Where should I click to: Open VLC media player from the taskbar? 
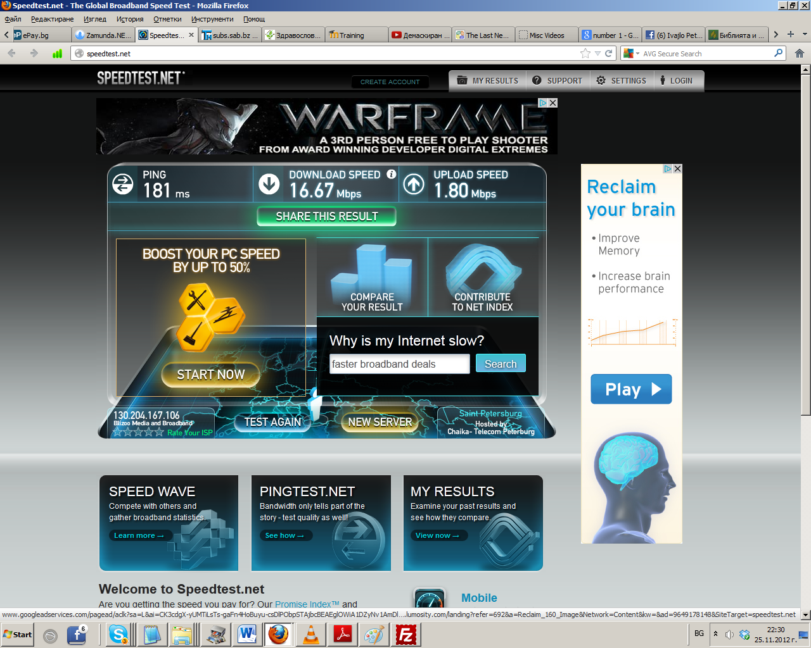(x=310, y=634)
